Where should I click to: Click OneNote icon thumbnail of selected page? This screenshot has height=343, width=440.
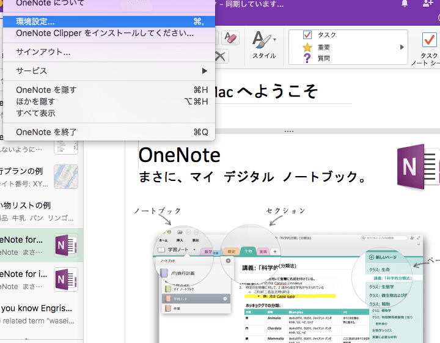[x=66, y=245]
